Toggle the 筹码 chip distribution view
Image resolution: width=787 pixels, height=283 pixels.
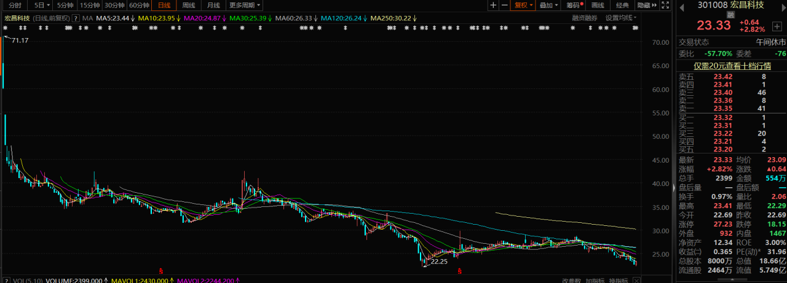[572, 6]
